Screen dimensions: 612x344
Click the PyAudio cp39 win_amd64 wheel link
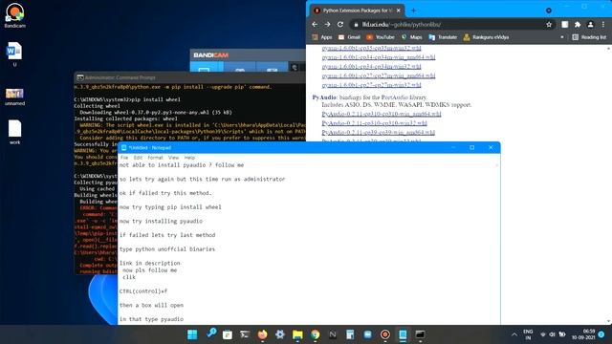[379, 133]
